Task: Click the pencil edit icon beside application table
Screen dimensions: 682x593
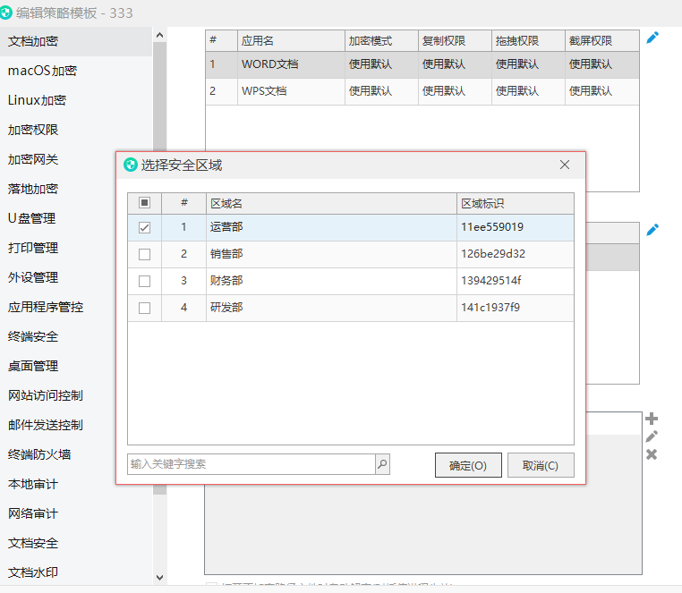Action: 652,38
